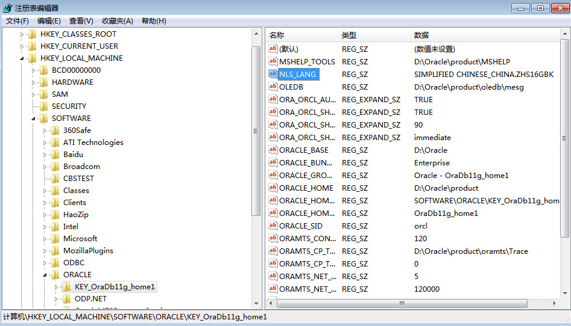Collapse the SOFTWARE key
Image resolution: width=571 pixels, height=326 pixels.
pyautogui.click(x=33, y=118)
